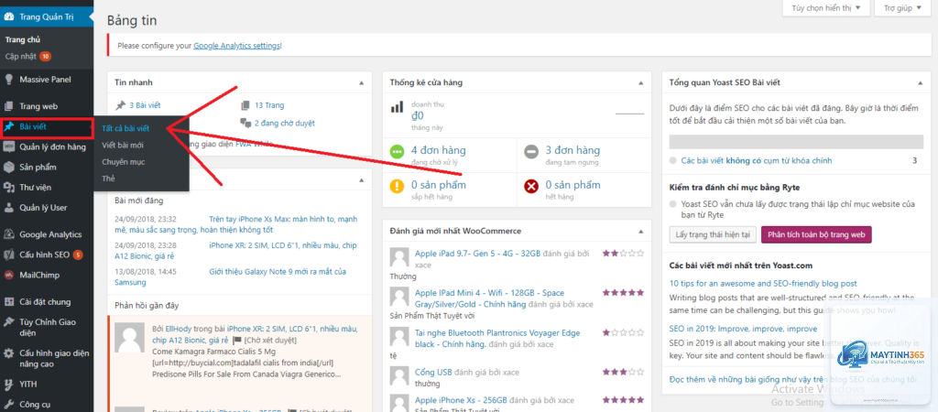Click the yellow low stock warning icon
The image size is (938, 412).
pos(397,187)
